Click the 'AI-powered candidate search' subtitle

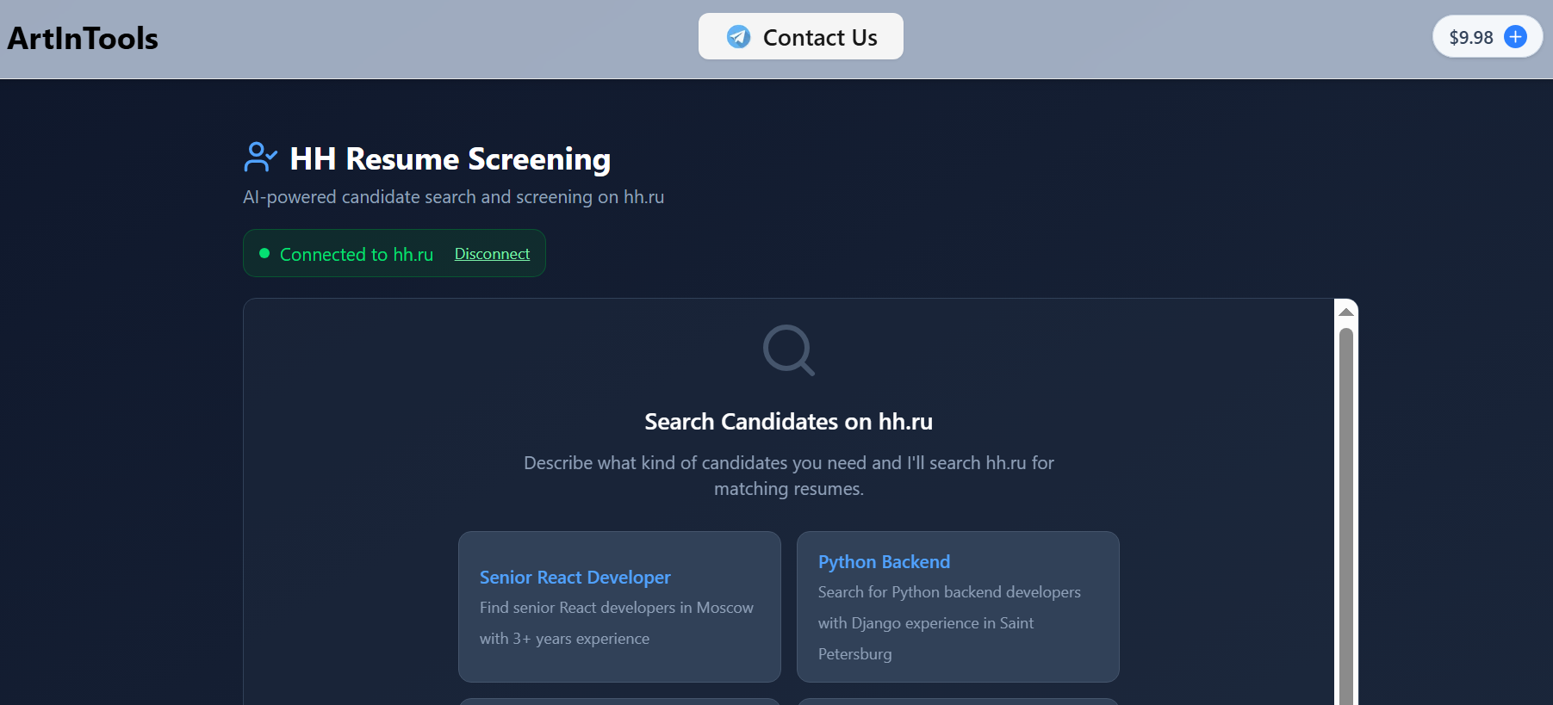coord(453,197)
